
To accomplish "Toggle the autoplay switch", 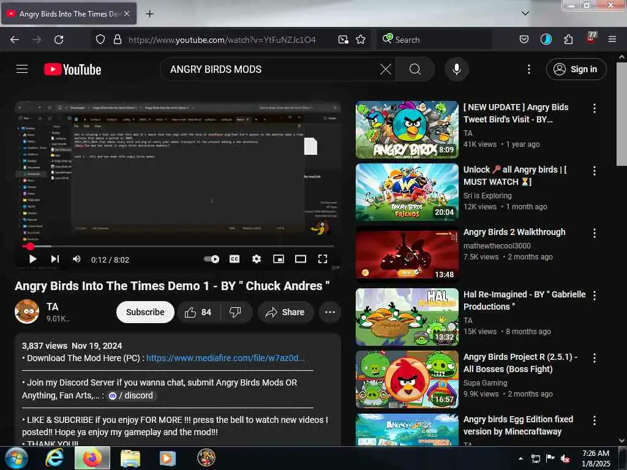I will coord(211,259).
